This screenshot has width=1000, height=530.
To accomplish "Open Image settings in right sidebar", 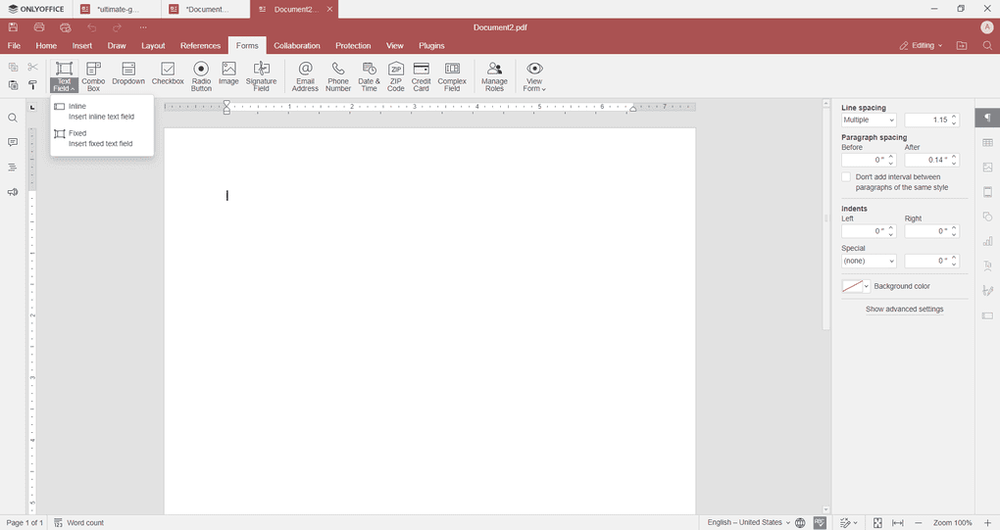I will click(x=987, y=168).
